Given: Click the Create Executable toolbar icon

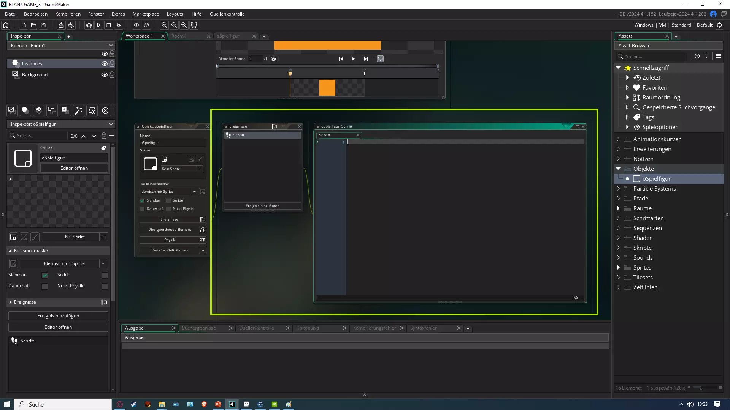Looking at the screenshot, I should point(61,25).
